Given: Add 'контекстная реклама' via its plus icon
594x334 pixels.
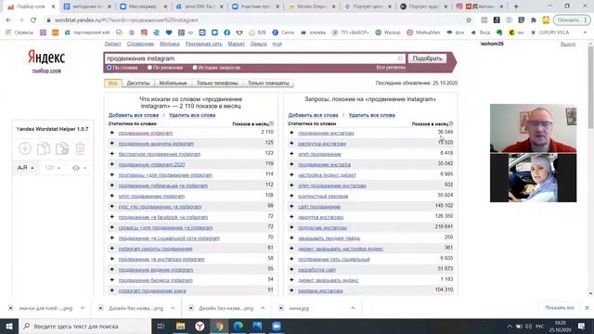Looking at the screenshot, I should click(291, 196).
